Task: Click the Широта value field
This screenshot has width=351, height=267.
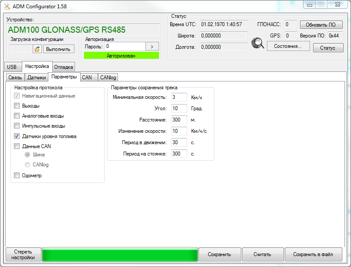Action: (224, 36)
